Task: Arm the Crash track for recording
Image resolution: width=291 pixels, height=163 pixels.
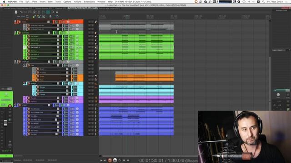Action: click(38, 69)
